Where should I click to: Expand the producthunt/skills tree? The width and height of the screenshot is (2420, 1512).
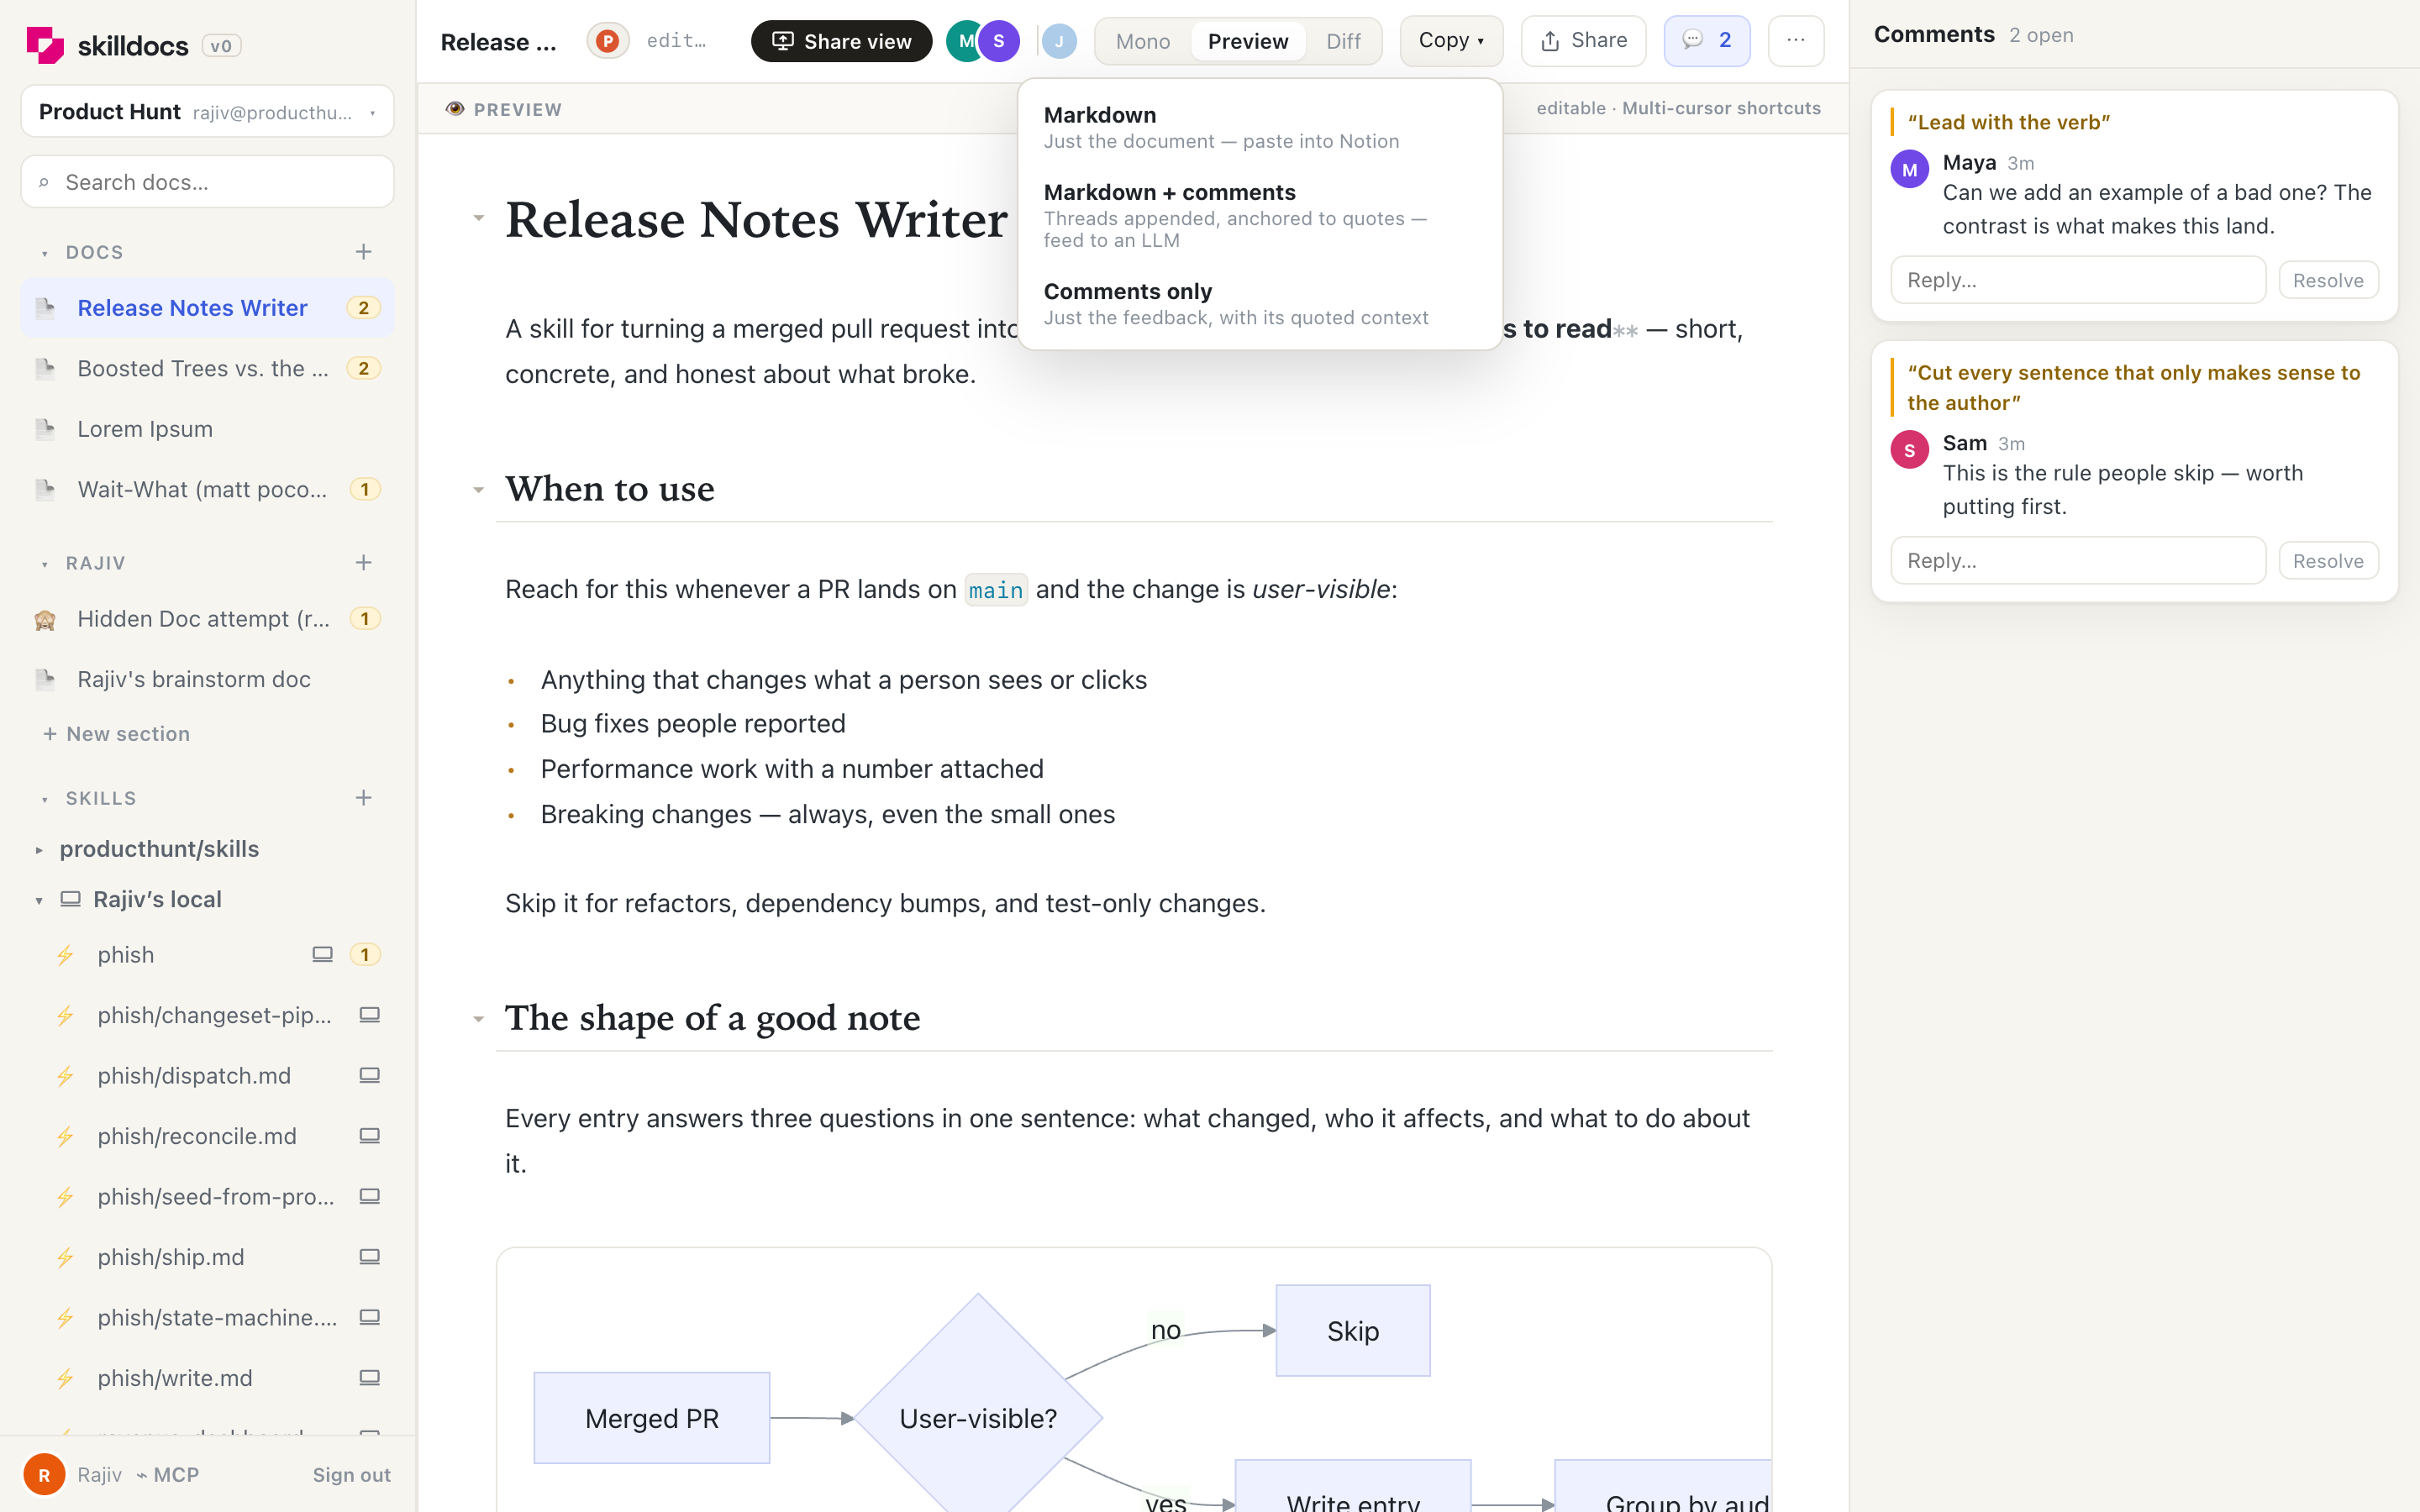pos(39,850)
